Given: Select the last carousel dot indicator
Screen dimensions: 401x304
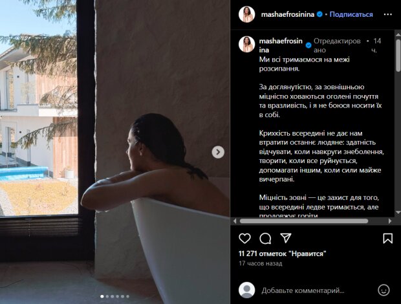Looking at the screenshot, I should [127, 296].
